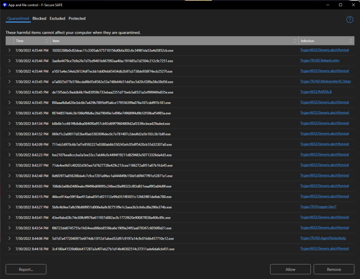Select file name 8d6f2973a856288da4c7c9ce...exe
360x279 pixels.
pyautogui.click(x=112, y=176)
